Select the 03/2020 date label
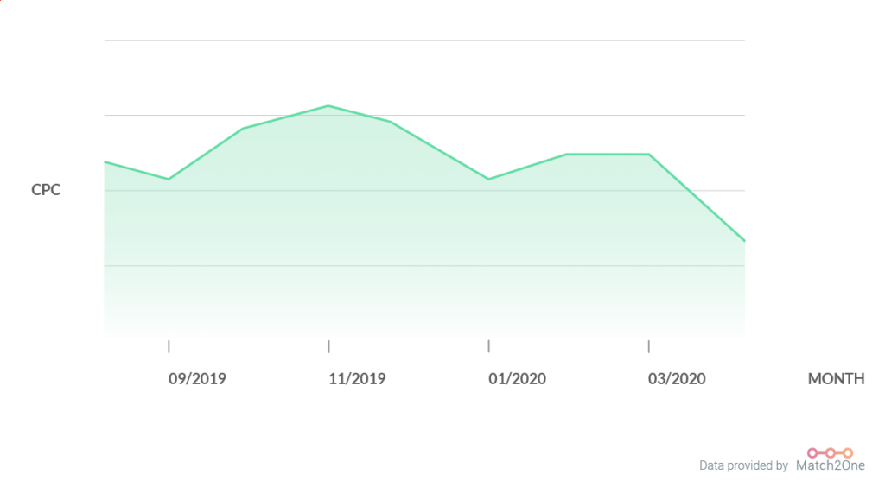 pos(677,379)
